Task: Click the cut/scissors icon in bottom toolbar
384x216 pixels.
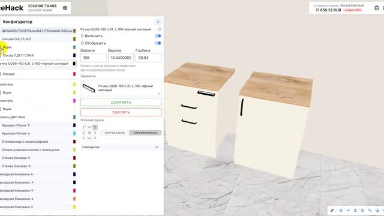Action: point(362,210)
